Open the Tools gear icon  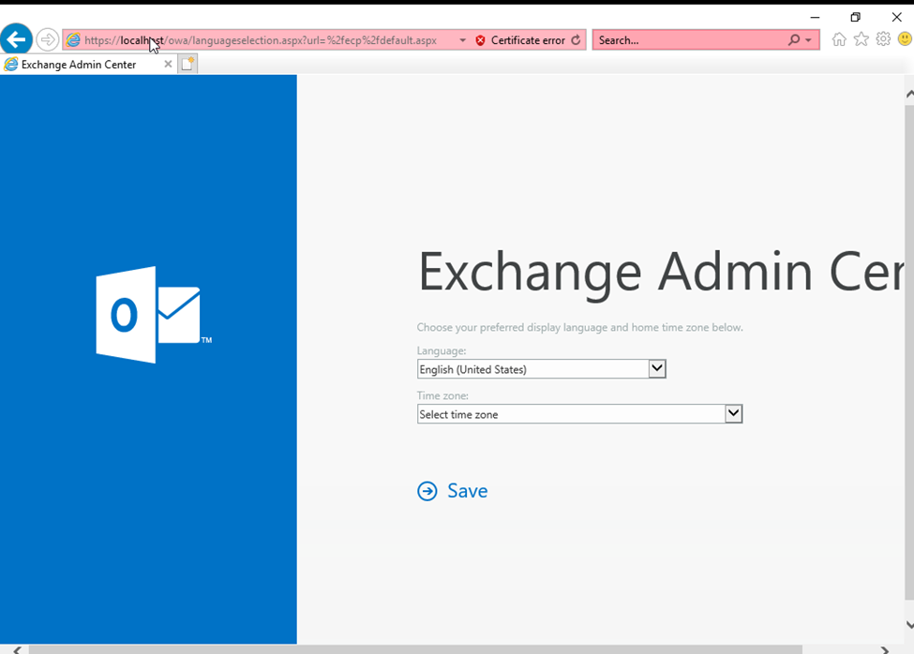coord(883,39)
